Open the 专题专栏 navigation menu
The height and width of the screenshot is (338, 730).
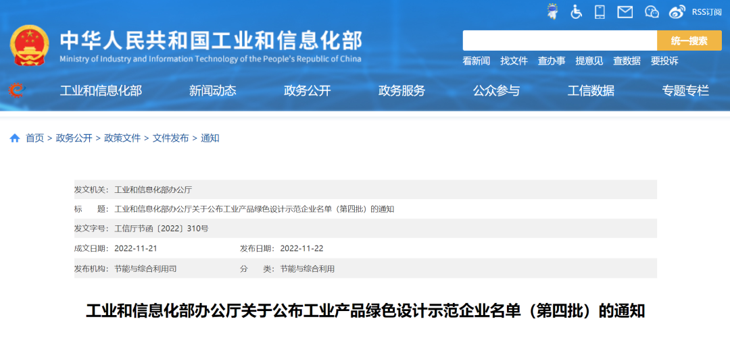685,91
